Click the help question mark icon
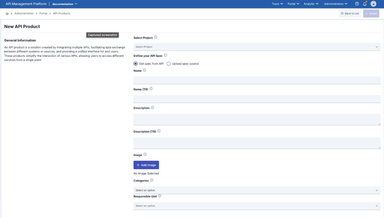 (357, 4)
